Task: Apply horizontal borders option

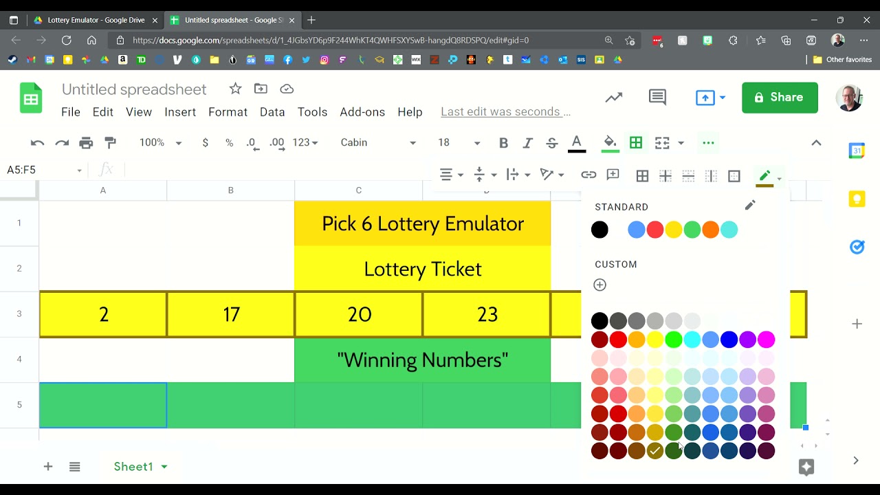Action: pyautogui.click(x=688, y=176)
